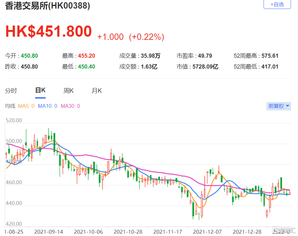Viewport: 298px width, 236px height.
Task: Click the (+0.22%) percentage change
Action: 146,37
